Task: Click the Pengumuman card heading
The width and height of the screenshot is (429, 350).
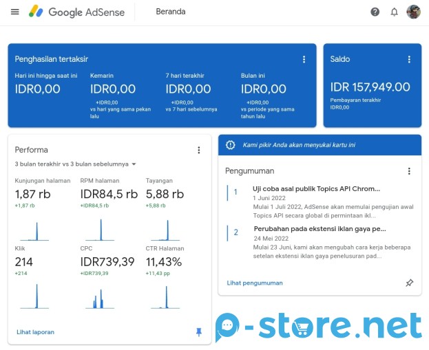Action: (249, 171)
